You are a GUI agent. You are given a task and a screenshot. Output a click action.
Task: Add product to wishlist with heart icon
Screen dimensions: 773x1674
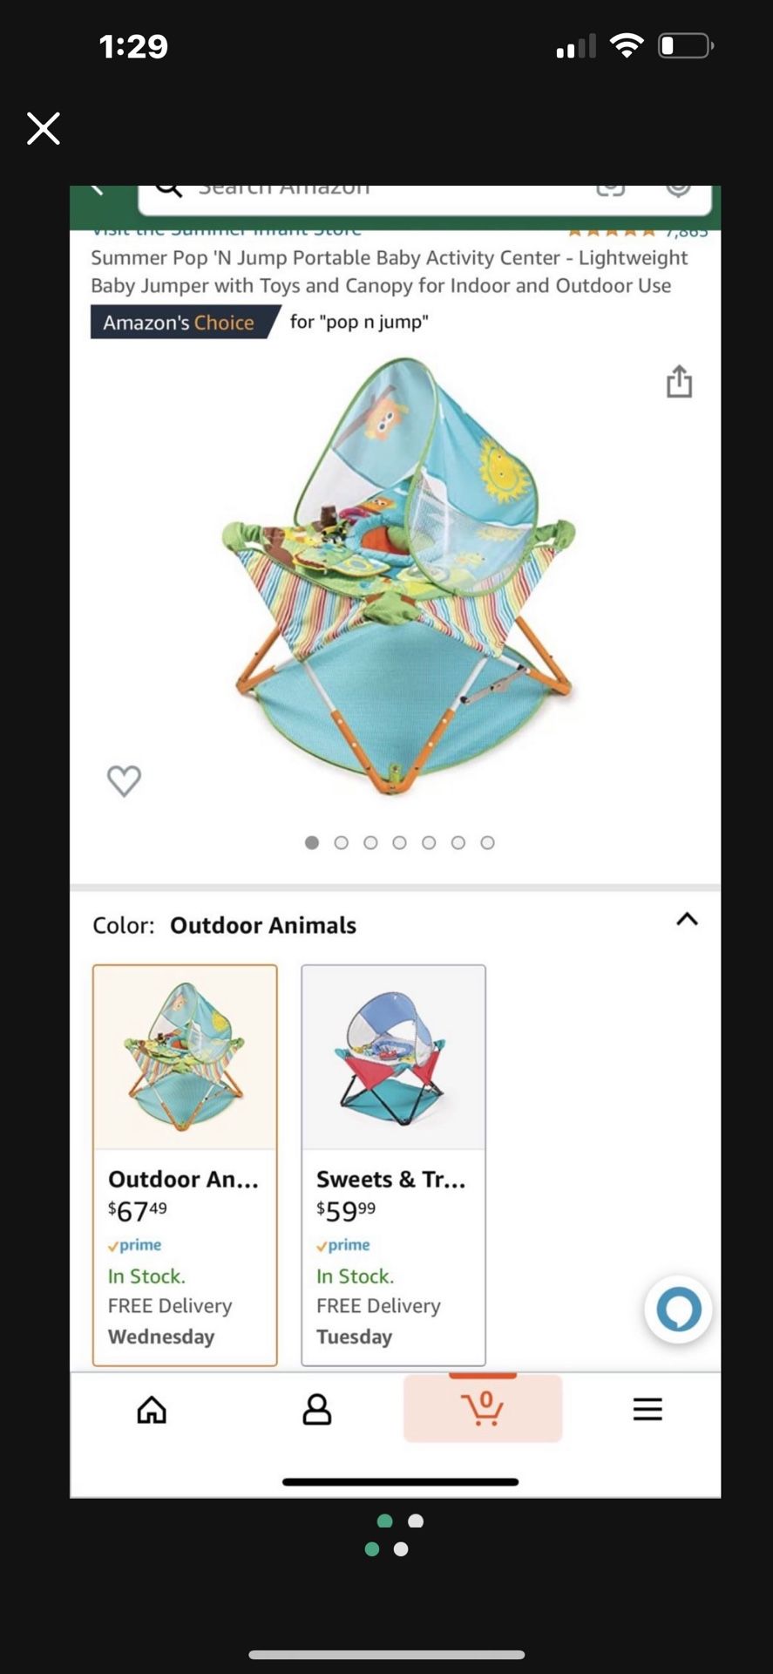(124, 780)
